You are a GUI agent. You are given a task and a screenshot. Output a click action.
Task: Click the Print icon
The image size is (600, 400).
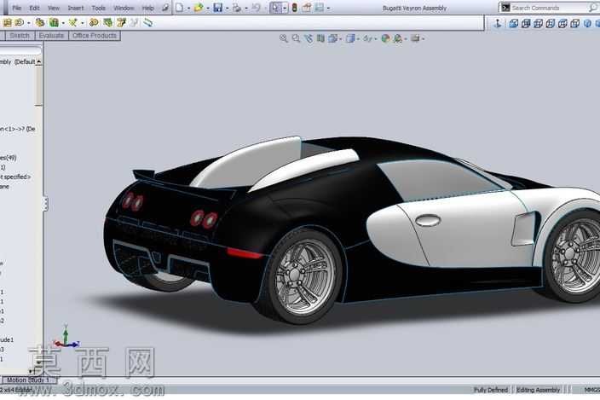click(237, 8)
